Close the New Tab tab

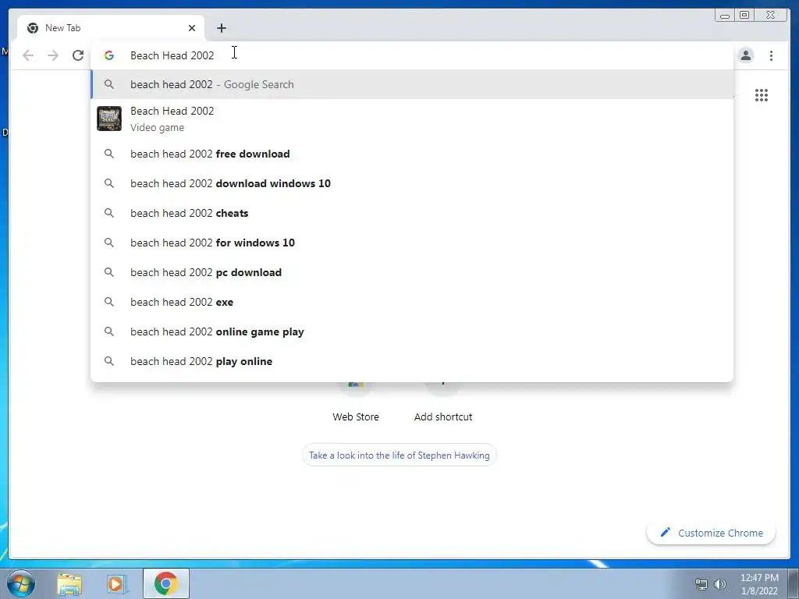(192, 28)
